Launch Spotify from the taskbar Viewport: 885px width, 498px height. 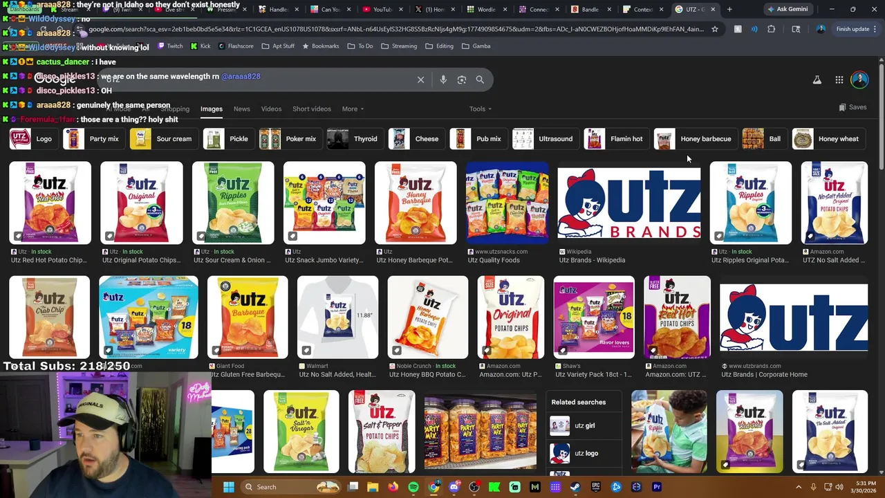coord(413,487)
